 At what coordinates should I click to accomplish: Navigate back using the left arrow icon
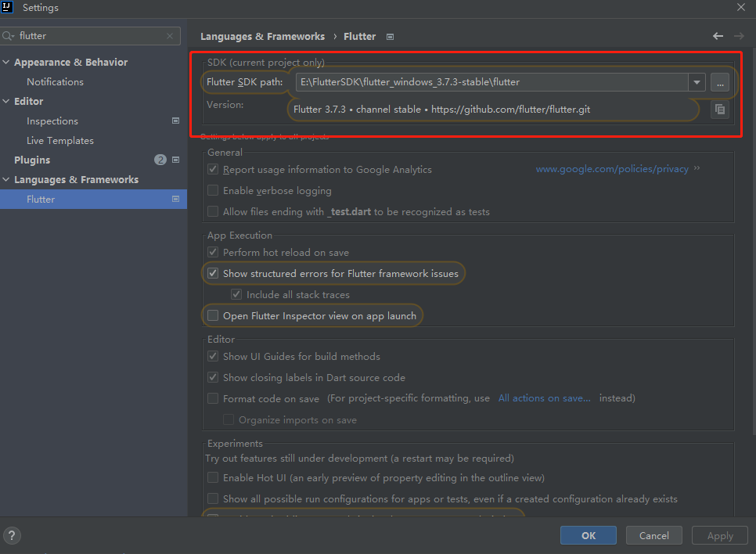coord(718,36)
